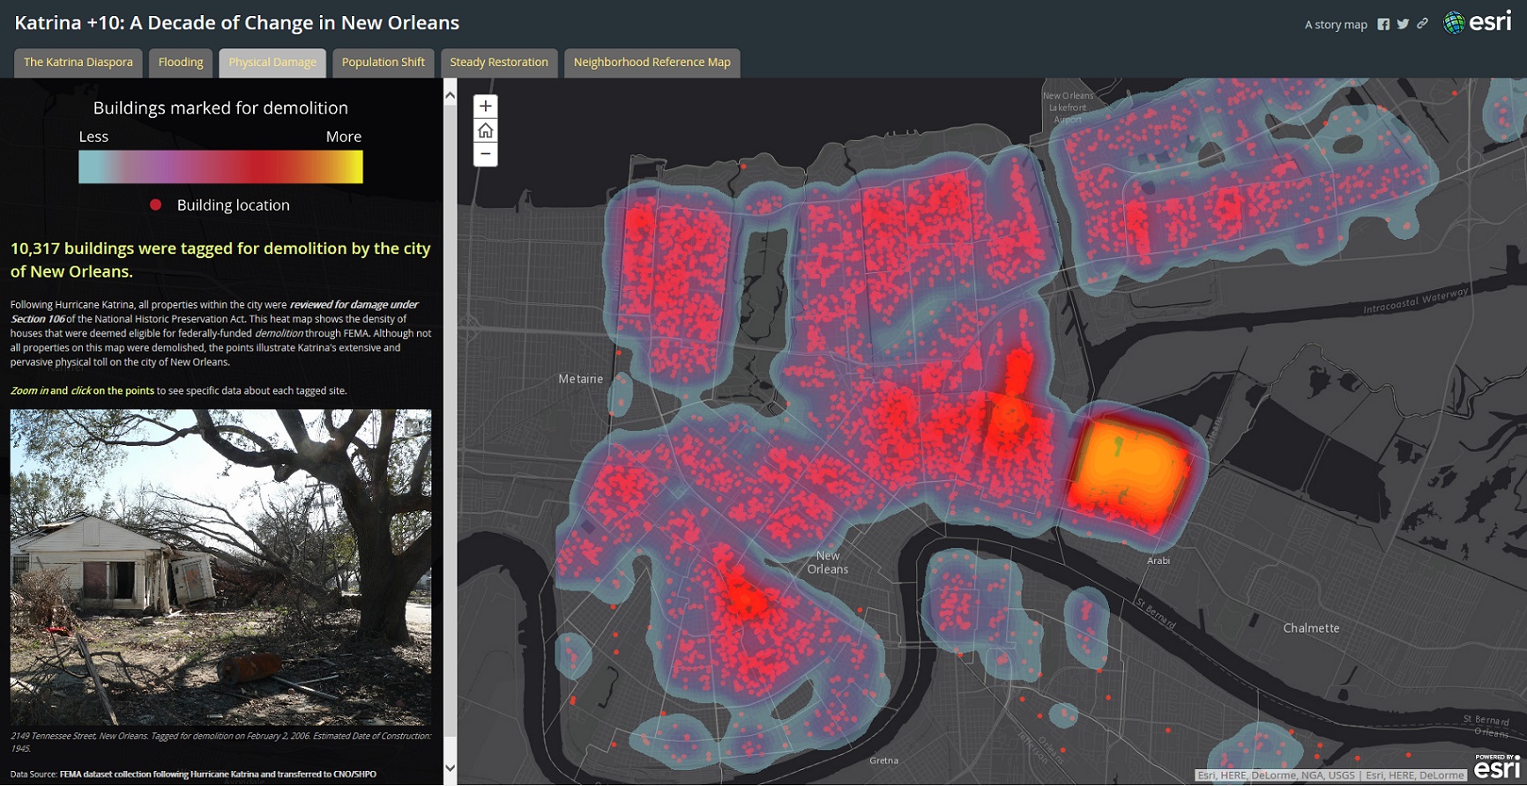This screenshot has height=786, width=1527.
Task: View the Neighborhood Reference Map tab
Action: point(652,63)
